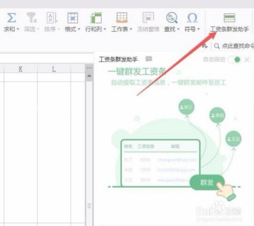
Task: Click the Filter (筛选) funnel icon
Action: point(32,17)
